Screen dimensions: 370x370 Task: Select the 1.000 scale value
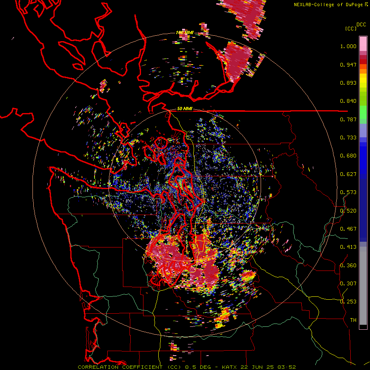pyautogui.click(x=348, y=46)
